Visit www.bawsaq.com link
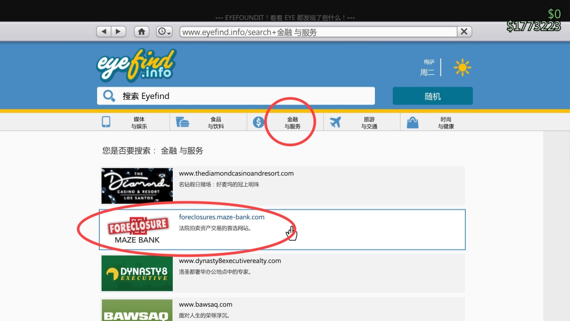Viewport: 570px width, 321px height. click(x=206, y=305)
